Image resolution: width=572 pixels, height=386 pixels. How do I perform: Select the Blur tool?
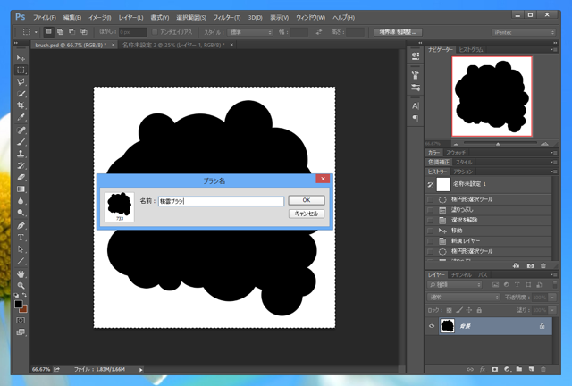point(21,201)
